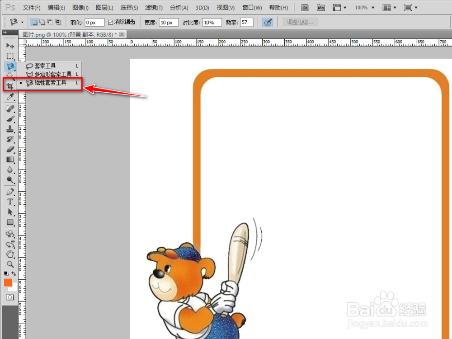452x339 pixels.
Task: Open the 3D(D) menu
Action: click(202, 8)
